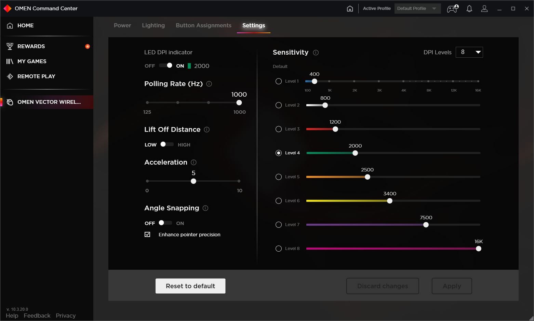This screenshot has width=534, height=321.
Task: Open the notifications bell
Action: point(469,9)
